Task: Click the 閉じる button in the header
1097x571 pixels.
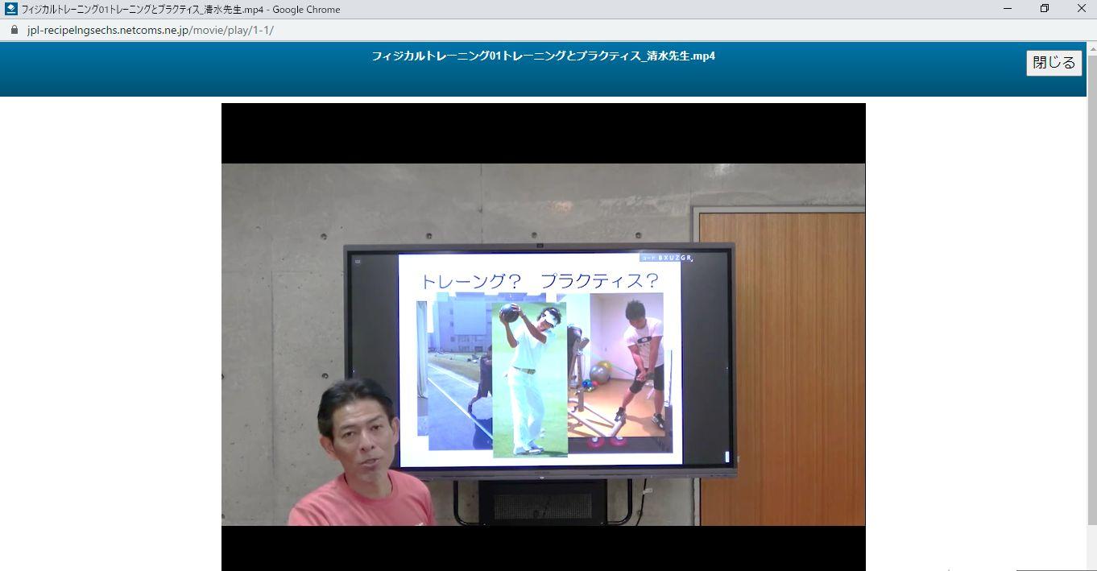Action: 1054,63
